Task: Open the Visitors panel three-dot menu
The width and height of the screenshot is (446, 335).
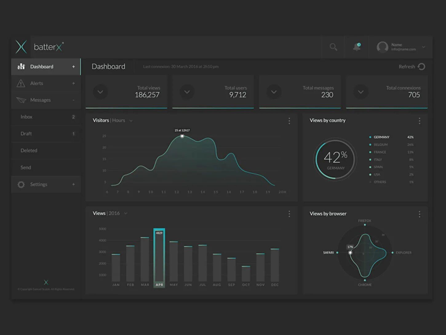Action: [289, 121]
